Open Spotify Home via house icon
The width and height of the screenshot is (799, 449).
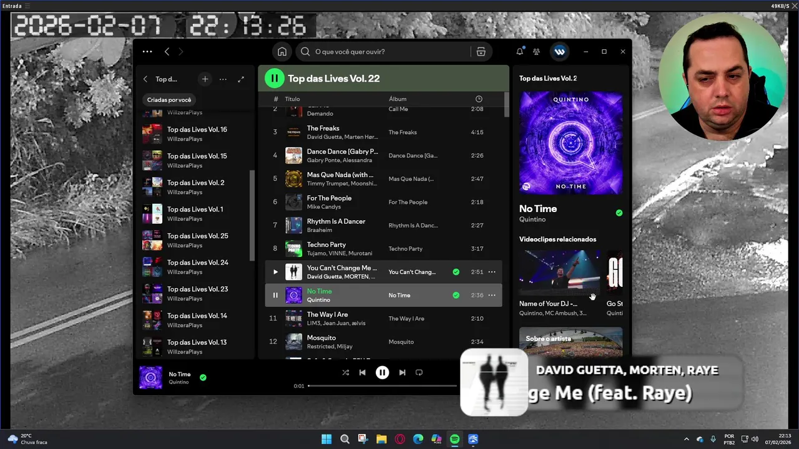(282, 52)
